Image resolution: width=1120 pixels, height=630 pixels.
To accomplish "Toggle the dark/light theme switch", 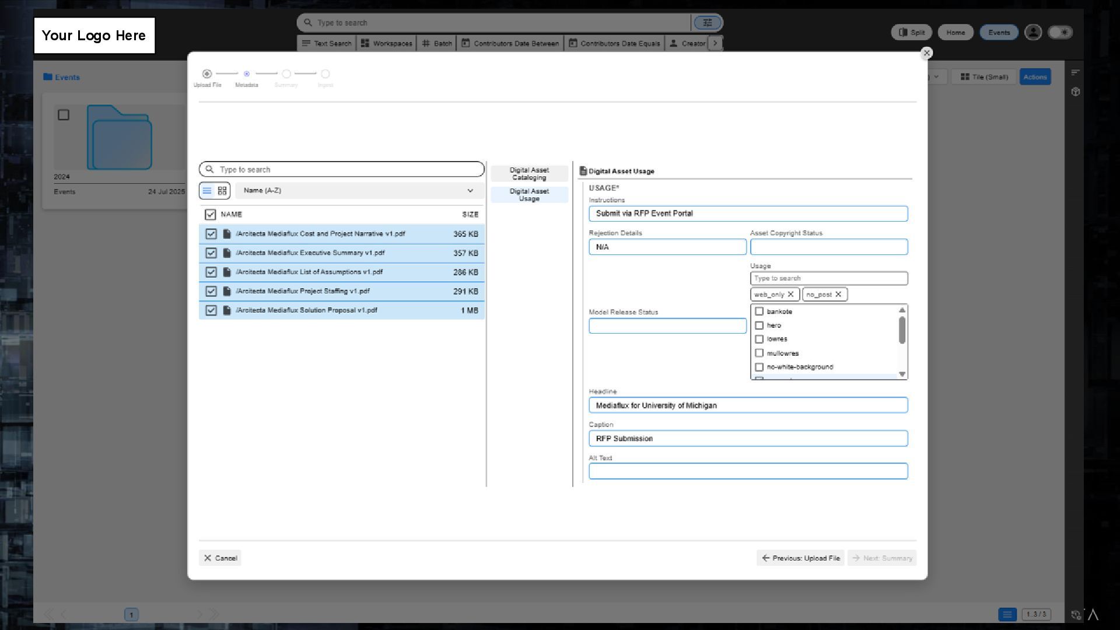I will [x=1060, y=33].
